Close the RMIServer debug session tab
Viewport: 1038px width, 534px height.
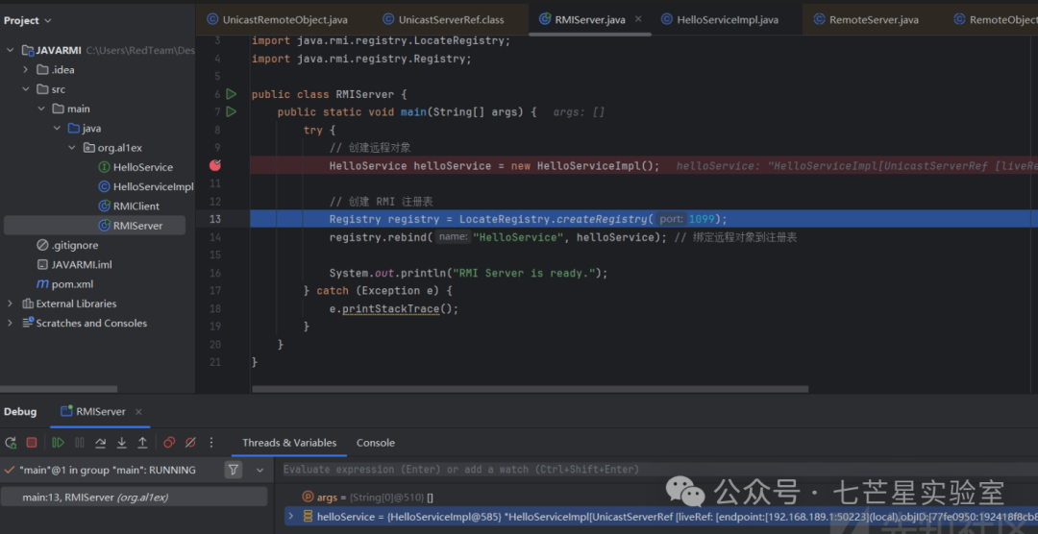138,412
